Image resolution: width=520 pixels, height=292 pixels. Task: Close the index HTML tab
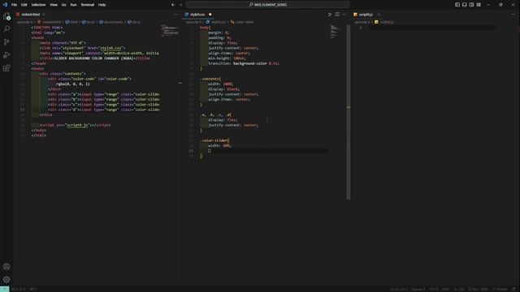click(x=43, y=15)
